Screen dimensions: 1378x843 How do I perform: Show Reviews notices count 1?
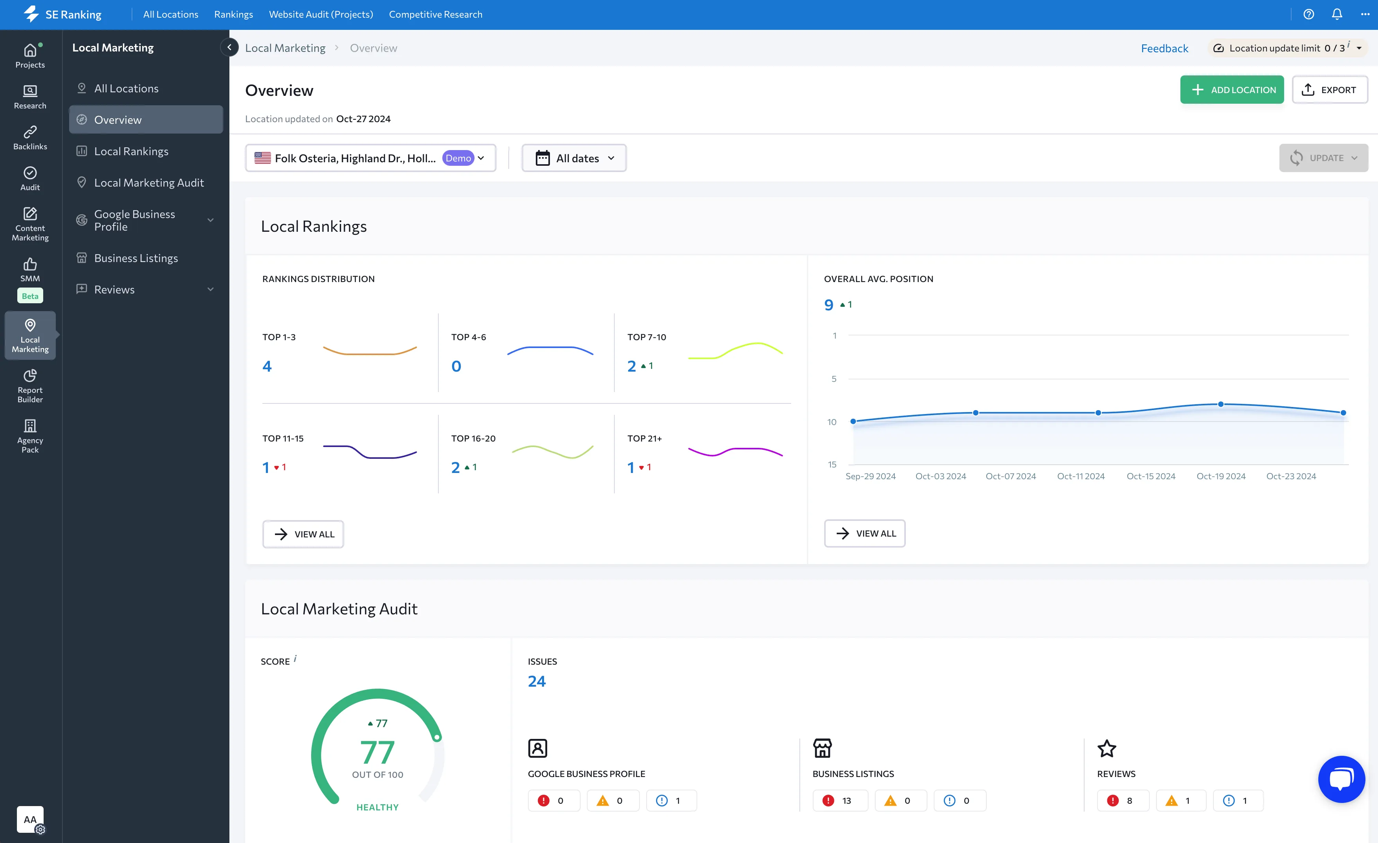pos(1238,801)
